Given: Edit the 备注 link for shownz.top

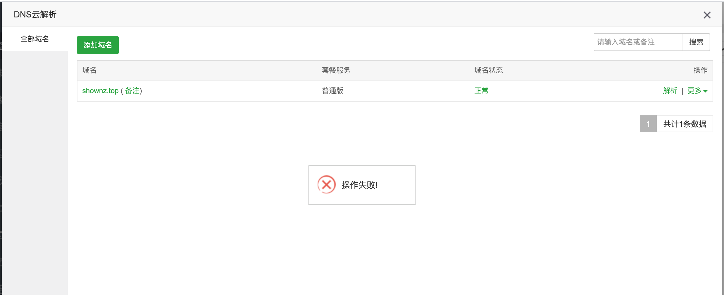Looking at the screenshot, I should point(132,91).
